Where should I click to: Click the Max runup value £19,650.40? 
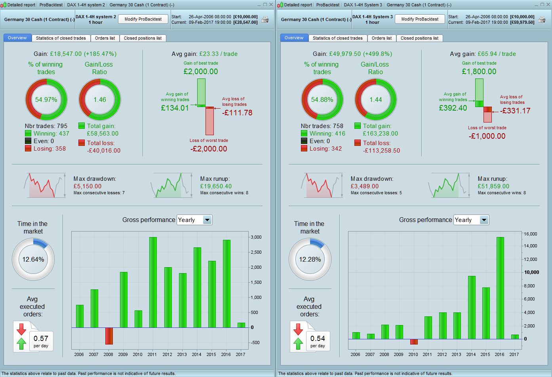[216, 186]
